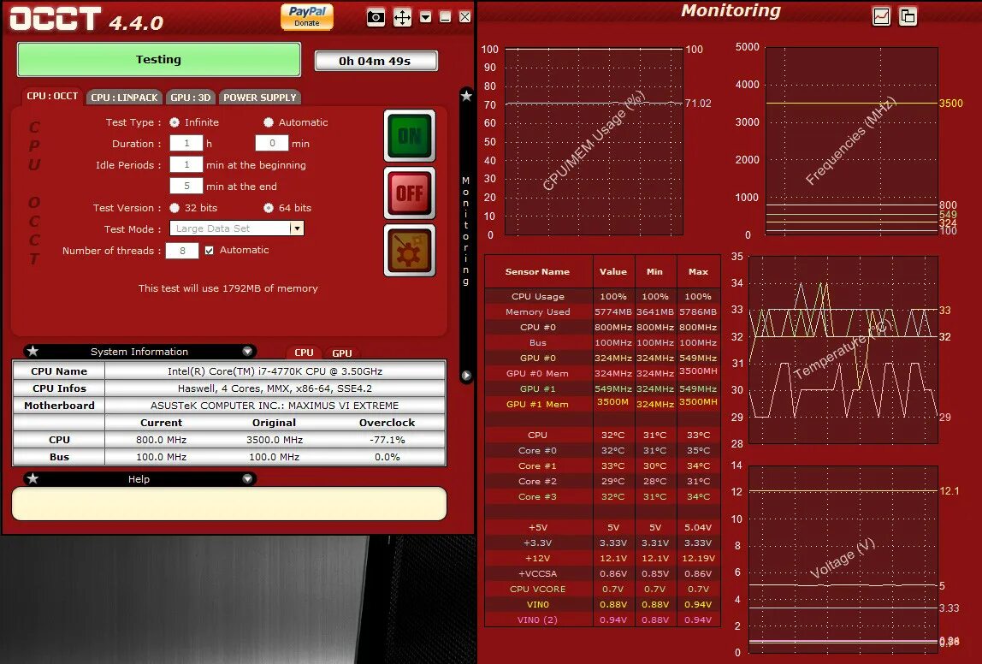This screenshot has width=982, height=664.
Task: Switch system info to GPU tab
Action: (342, 353)
